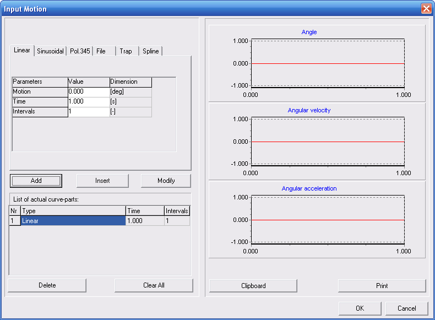
Task: Click the Time column header in list
Action: [x=145, y=211]
